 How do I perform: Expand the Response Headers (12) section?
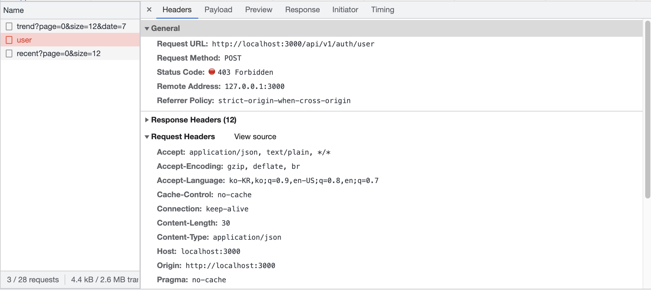(x=147, y=120)
